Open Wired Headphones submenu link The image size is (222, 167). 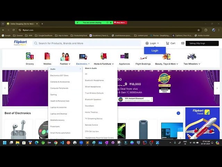[93, 87]
